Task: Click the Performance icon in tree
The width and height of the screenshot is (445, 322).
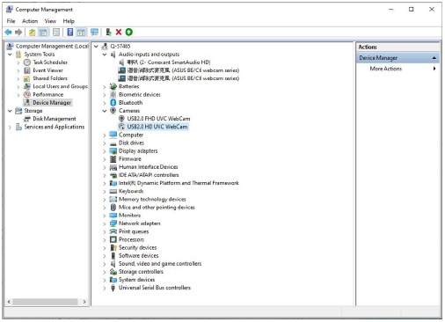Action: 27,94
